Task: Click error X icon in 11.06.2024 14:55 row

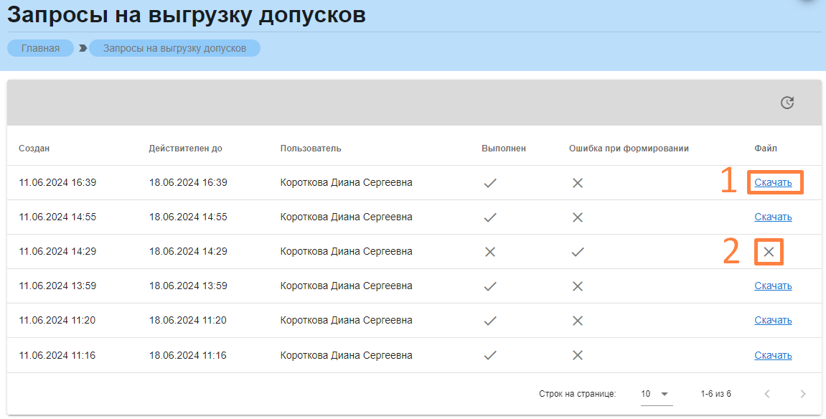Action: click(577, 217)
